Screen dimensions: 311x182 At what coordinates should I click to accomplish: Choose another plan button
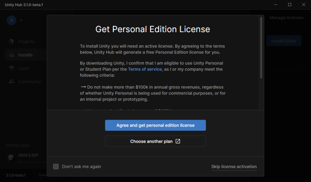point(155,141)
